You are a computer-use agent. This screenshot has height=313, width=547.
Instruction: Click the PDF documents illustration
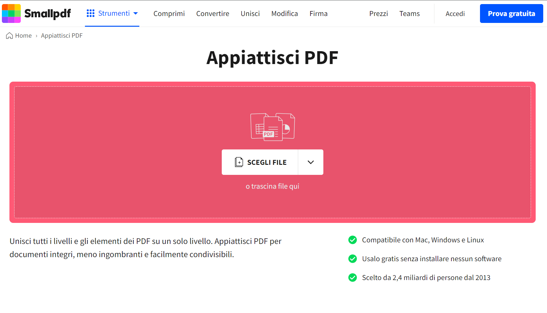(273, 127)
